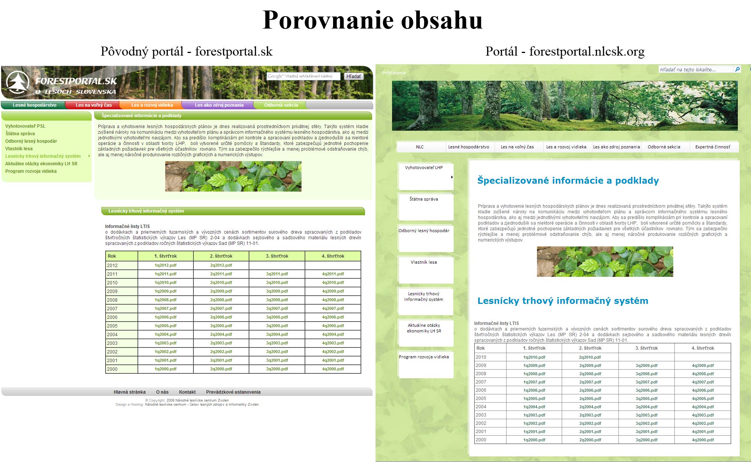Select Štátna správa in left sidebar
This screenshot has width=751, height=462.
click(x=20, y=134)
